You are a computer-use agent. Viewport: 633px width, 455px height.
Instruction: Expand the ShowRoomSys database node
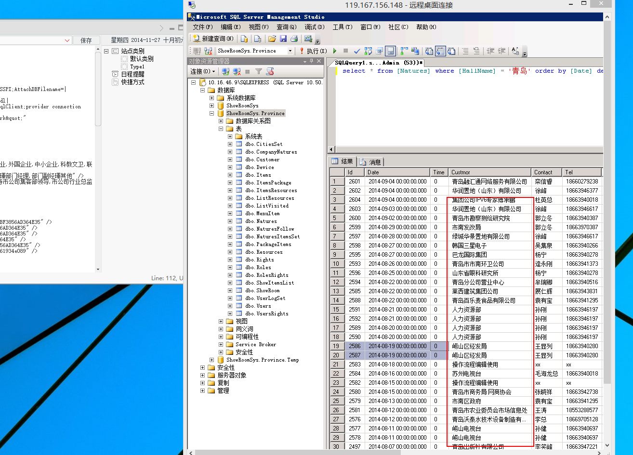coord(211,105)
